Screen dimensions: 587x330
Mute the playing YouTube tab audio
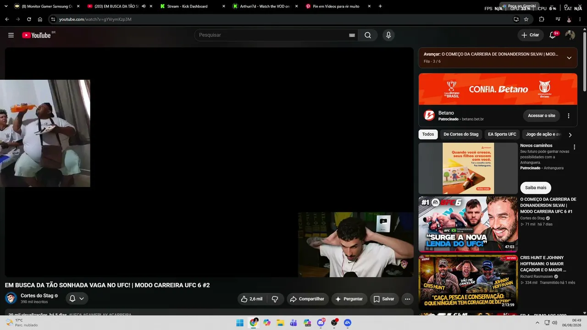pos(144,6)
